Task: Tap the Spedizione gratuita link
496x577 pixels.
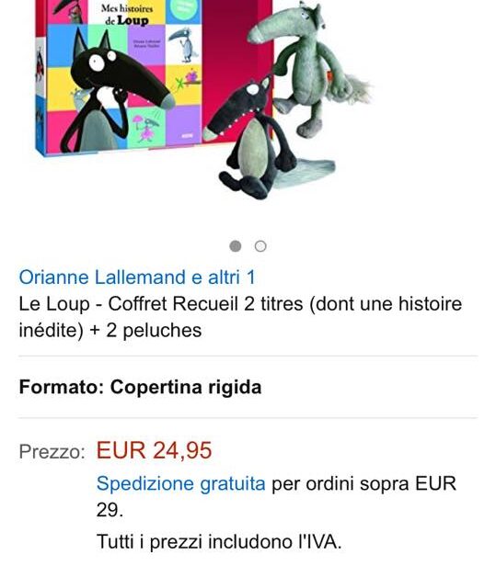Action: click(180, 483)
